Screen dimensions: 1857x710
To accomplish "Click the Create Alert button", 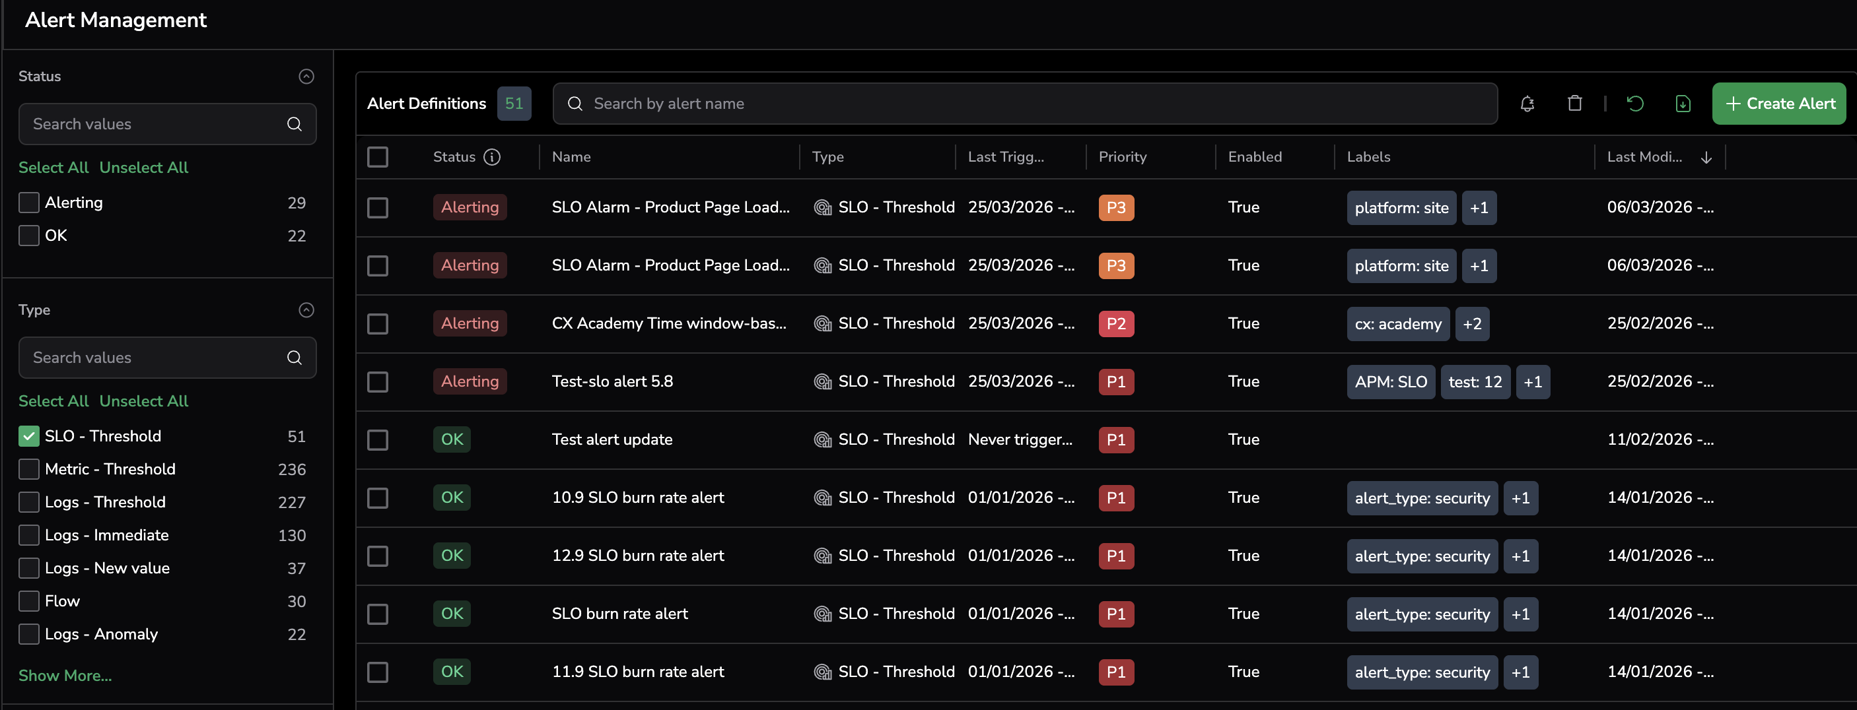I will [1778, 104].
